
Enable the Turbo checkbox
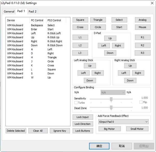[x=76, y=103]
